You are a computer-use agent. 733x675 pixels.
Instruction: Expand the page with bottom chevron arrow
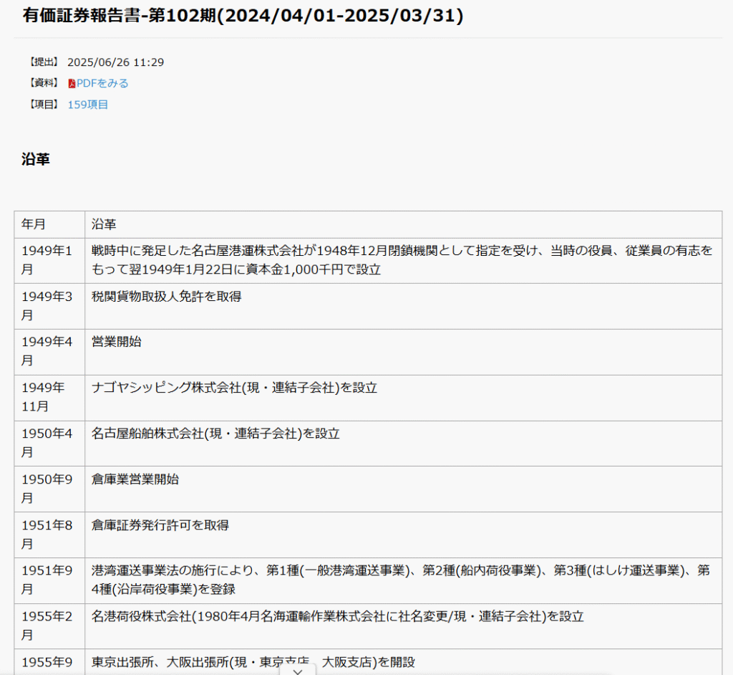point(298,668)
